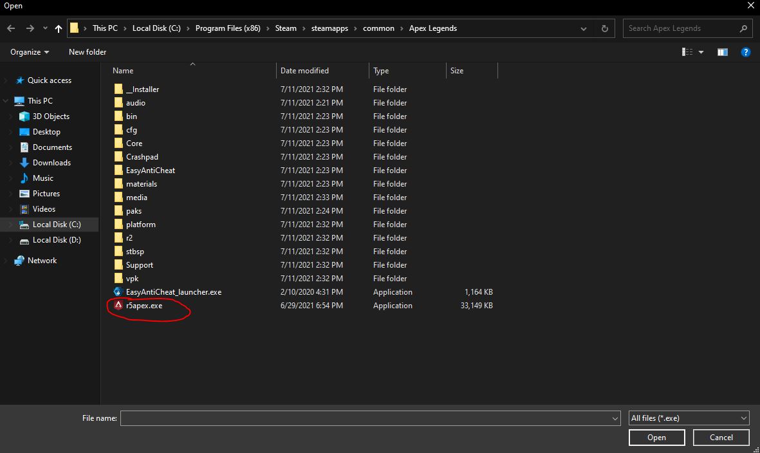Expand the File name dropdown arrow
Screen dimensions: 760x453
(615, 418)
